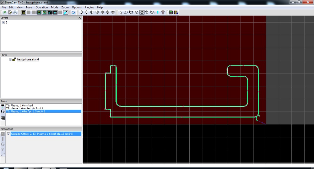Open the Operation menu
Image resolution: width=314 pixels, height=169 pixels.
pos(42,7)
